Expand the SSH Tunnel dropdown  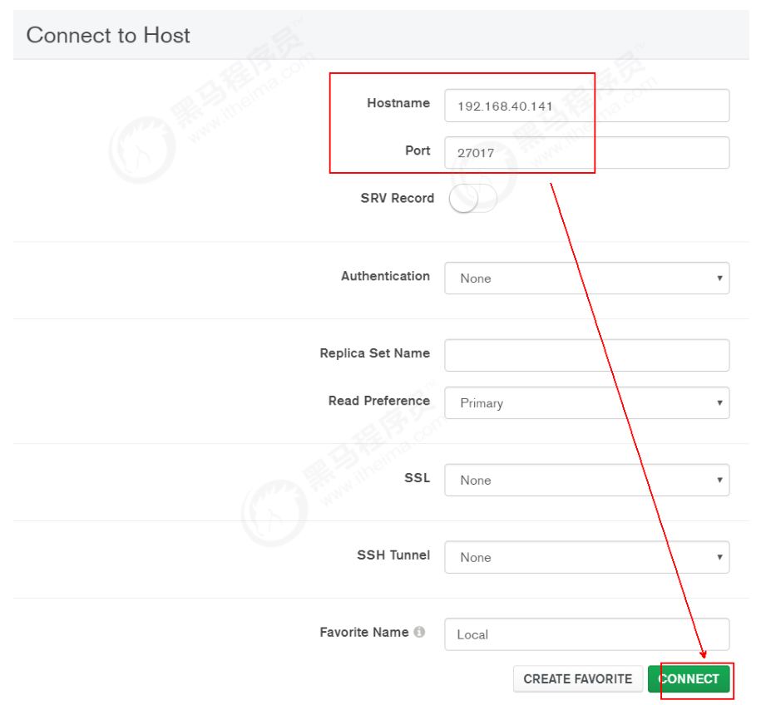(x=586, y=558)
